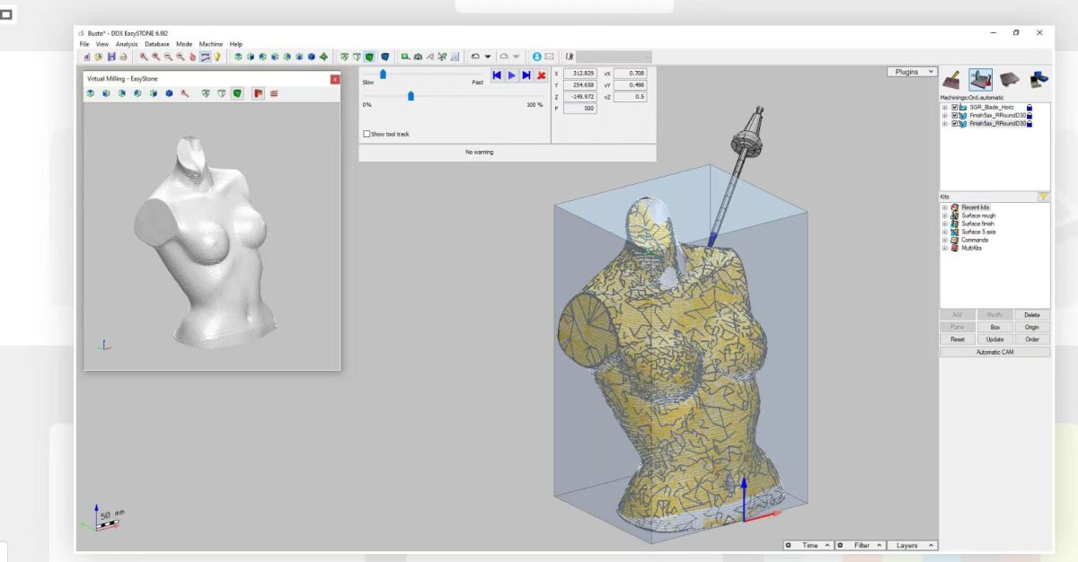Viewport: 1078px width, 562px height.
Task: Open the Machine menu
Action: click(x=210, y=44)
